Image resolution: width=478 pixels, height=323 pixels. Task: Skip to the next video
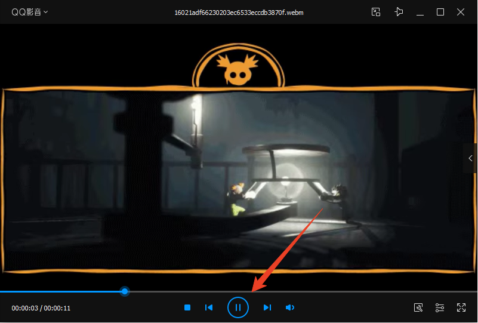pyautogui.click(x=267, y=307)
